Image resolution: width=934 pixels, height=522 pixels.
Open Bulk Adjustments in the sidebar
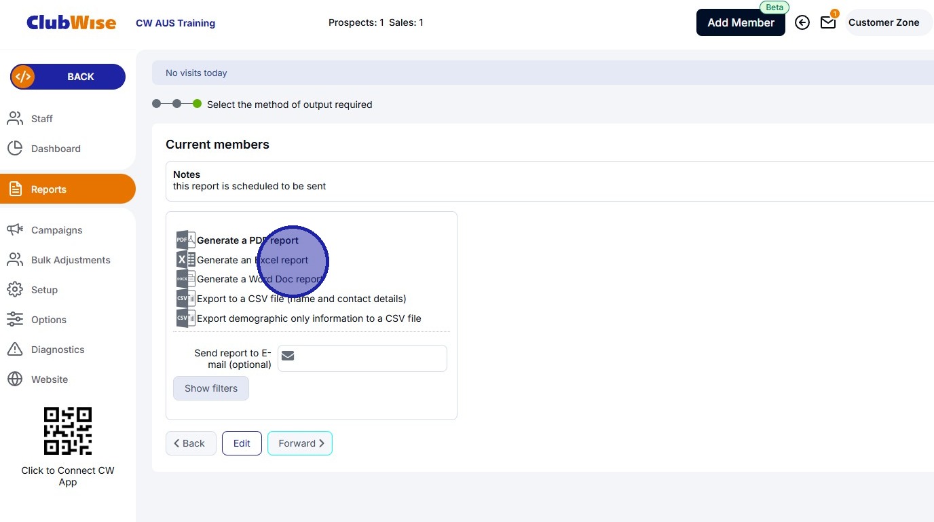pyautogui.click(x=71, y=260)
